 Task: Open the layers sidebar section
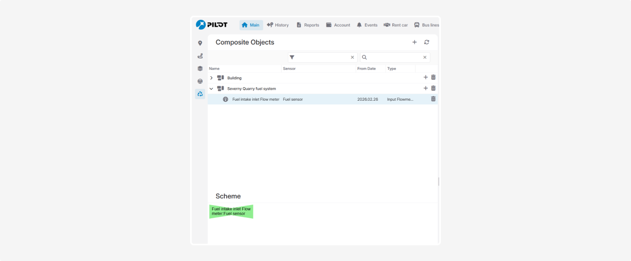(x=200, y=68)
